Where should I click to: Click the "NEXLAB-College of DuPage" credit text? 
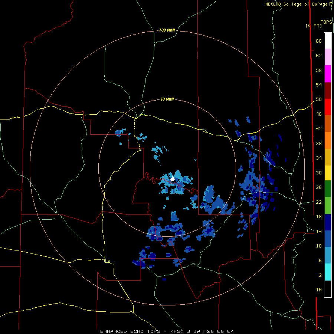296,4
